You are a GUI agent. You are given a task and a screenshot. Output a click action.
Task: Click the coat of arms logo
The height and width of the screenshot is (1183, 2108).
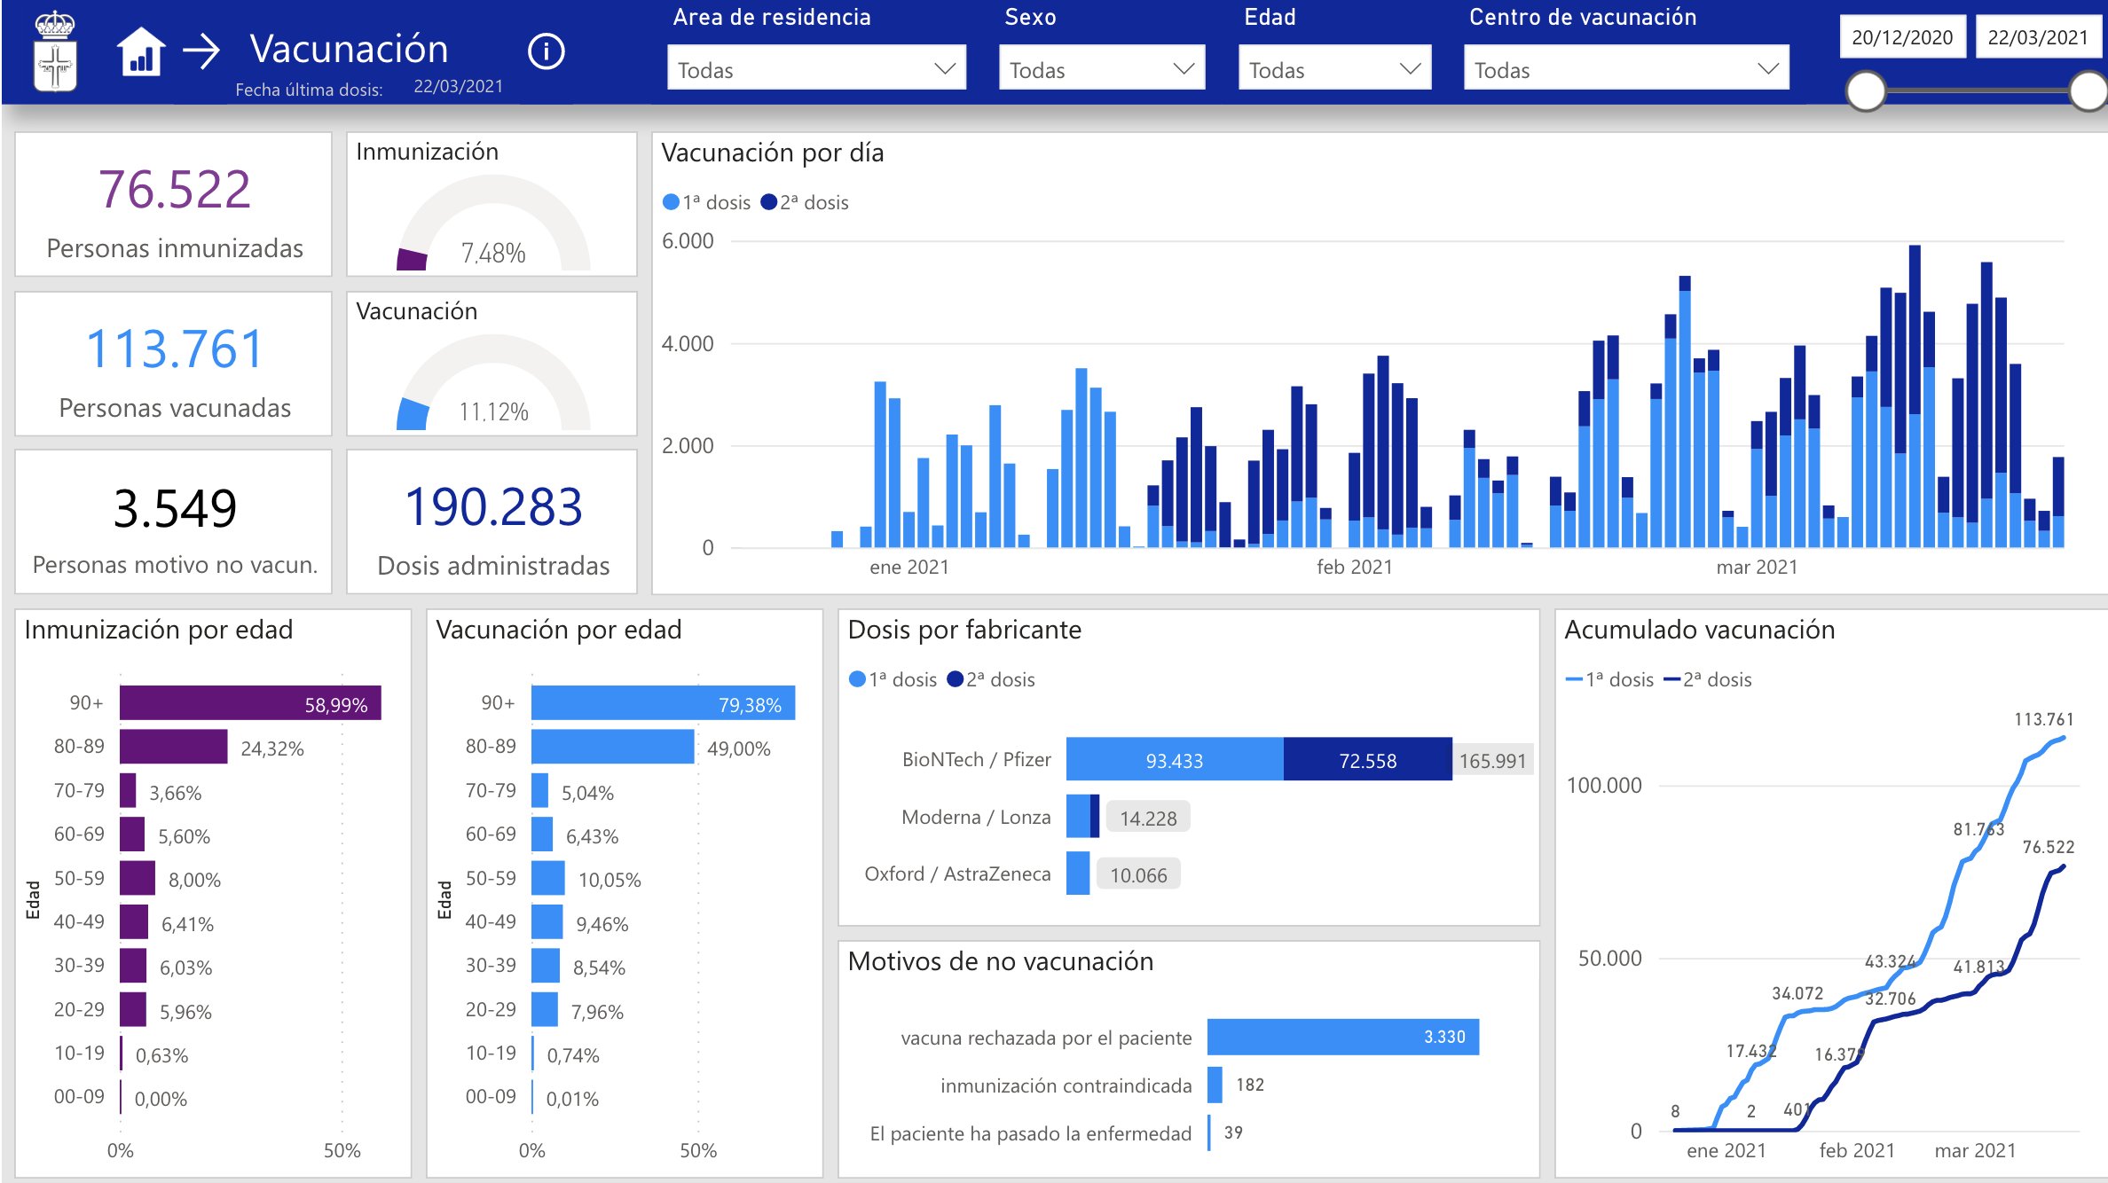click(55, 51)
